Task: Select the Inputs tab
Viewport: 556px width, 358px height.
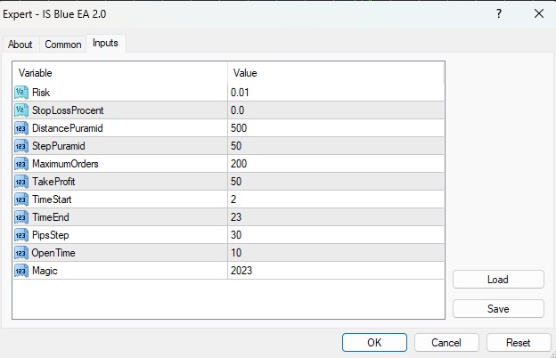Action: point(105,44)
